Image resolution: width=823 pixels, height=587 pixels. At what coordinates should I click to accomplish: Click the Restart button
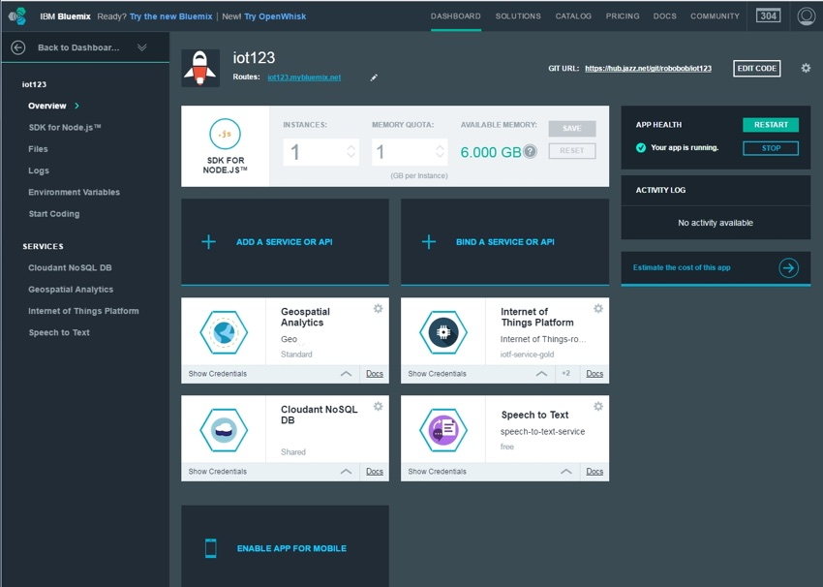tap(771, 125)
